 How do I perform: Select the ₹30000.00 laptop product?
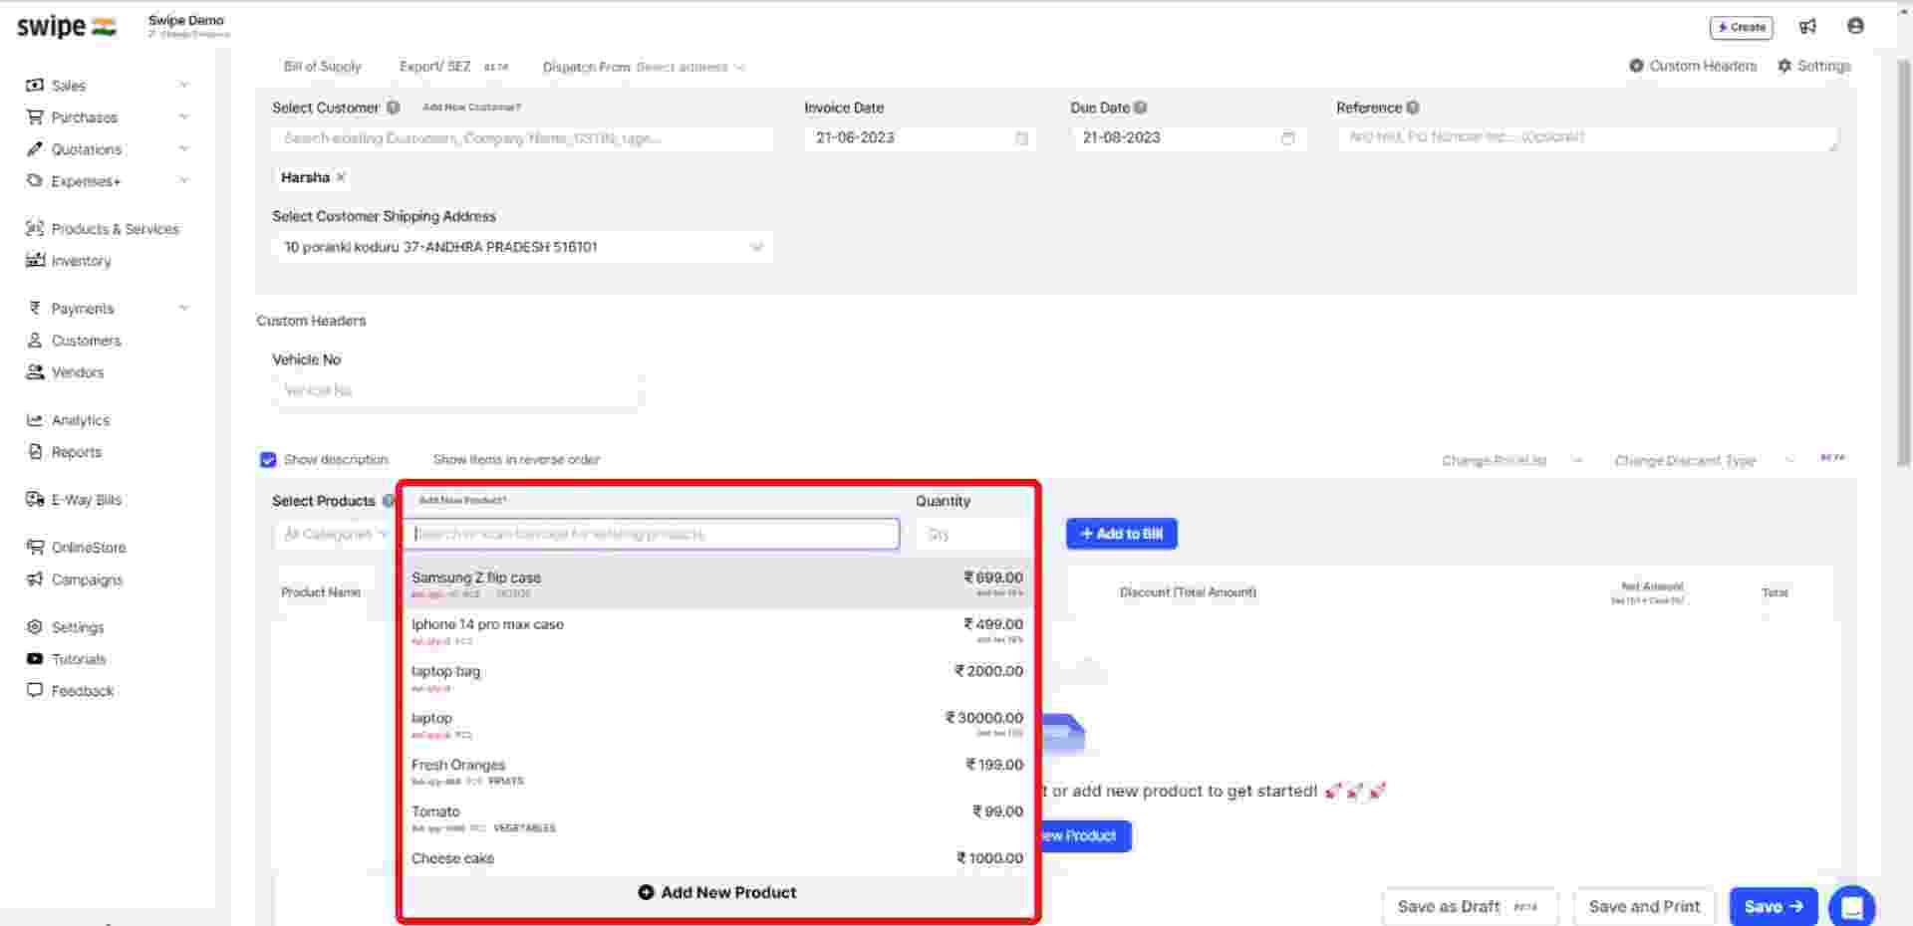click(717, 725)
